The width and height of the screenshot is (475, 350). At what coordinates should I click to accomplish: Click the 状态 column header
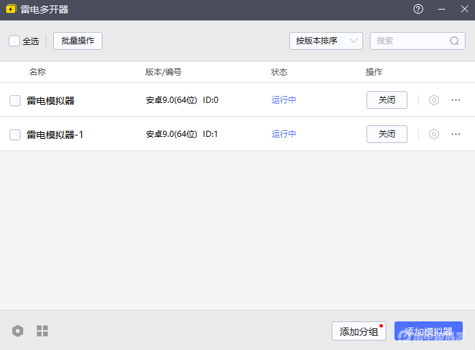(x=279, y=72)
